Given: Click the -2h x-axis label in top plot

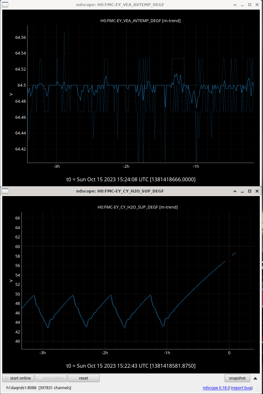Looking at the screenshot, I should pyautogui.click(x=126, y=167).
